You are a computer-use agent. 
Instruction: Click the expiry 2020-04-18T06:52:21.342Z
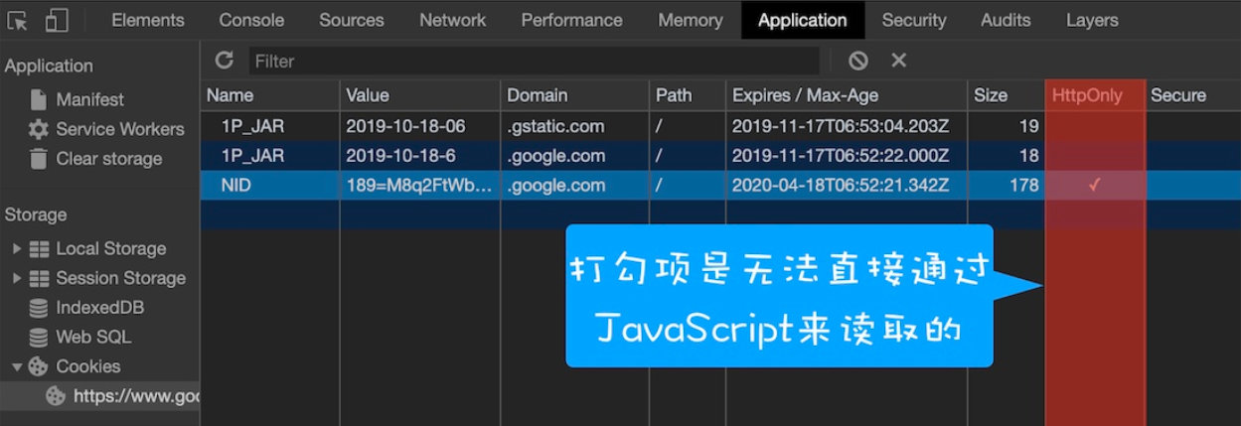click(841, 186)
